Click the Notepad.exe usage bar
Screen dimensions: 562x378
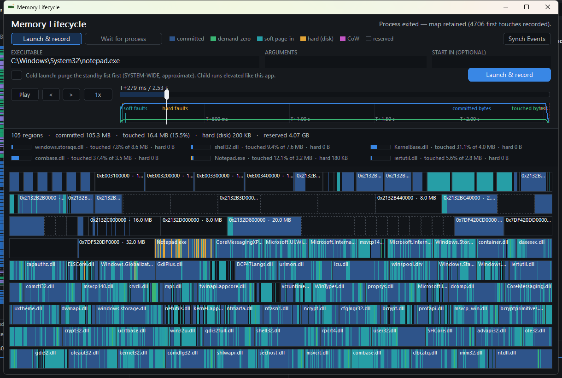[x=201, y=158]
